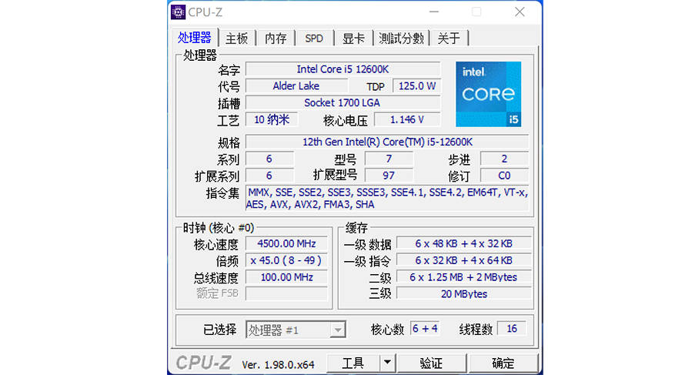Screen dimensions: 685x375
Task: Click the multiplier x 45.0 ( 8 - 49 )
Action: pos(286,260)
